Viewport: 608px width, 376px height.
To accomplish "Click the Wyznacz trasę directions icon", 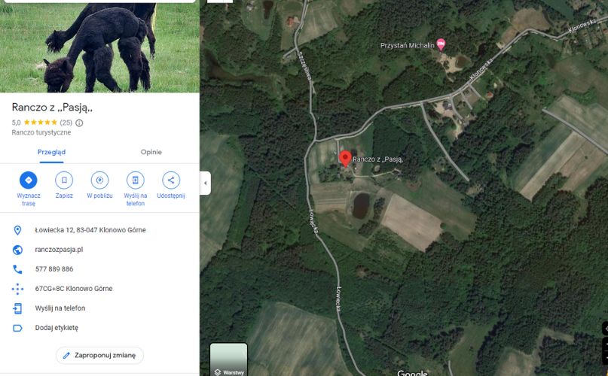I will click(29, 180).
